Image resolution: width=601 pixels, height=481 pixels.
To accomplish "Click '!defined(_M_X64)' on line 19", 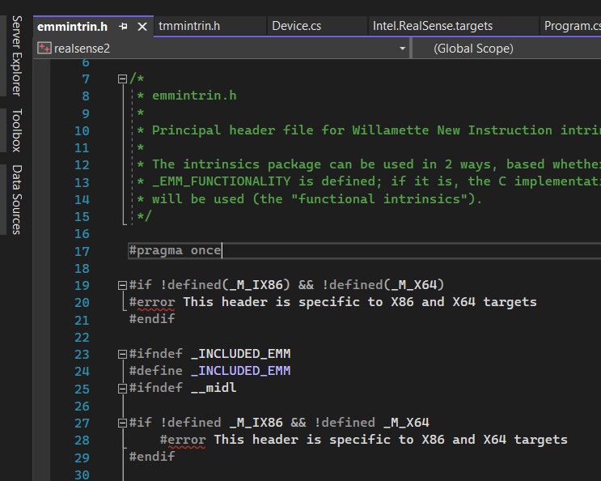I will click(x=383, y=285).
